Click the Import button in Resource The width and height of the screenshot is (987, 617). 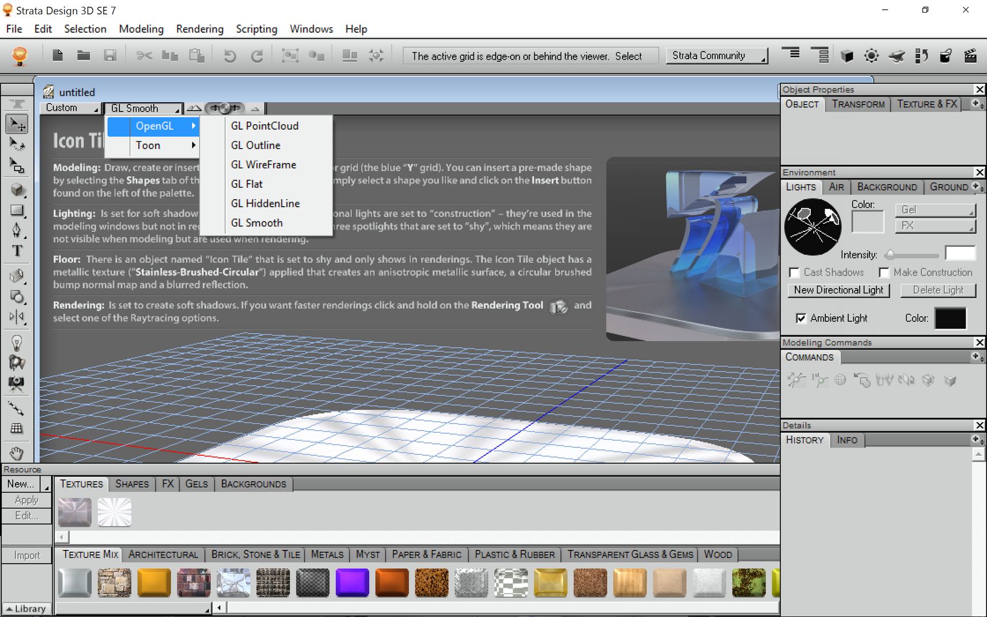[x=26, y=556]
